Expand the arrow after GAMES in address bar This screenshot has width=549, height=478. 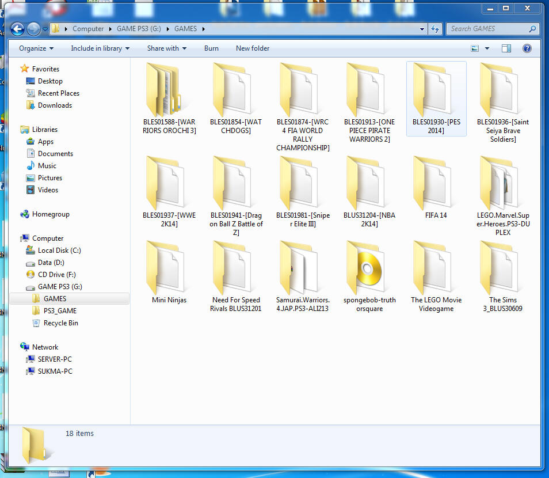coord(203,29)
